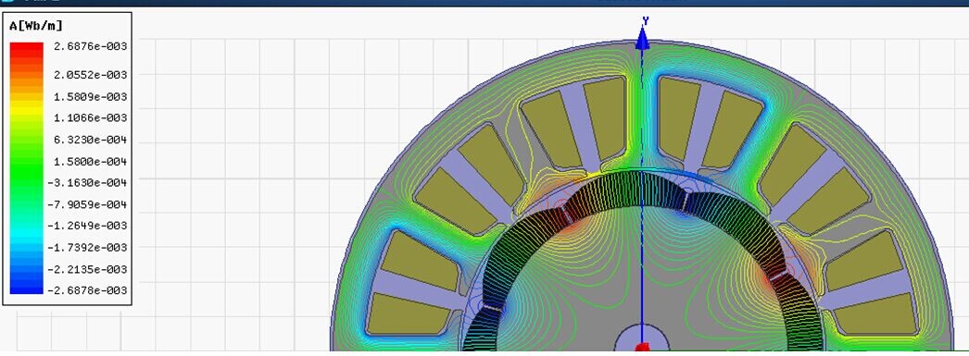
Task: Click the -1.2649e-003 legend label
Action: [x=87, y=226]
